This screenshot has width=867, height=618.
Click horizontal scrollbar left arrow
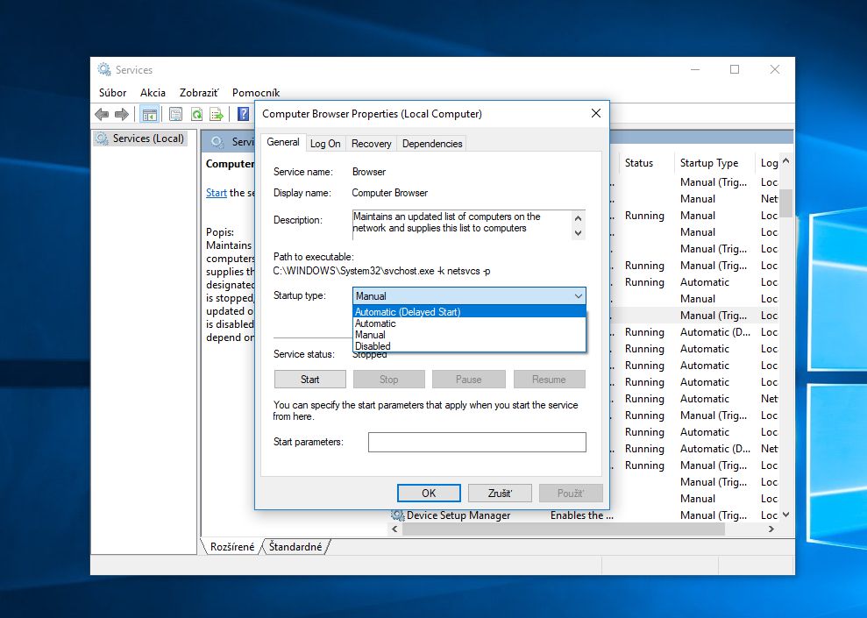tap(394, 529)
